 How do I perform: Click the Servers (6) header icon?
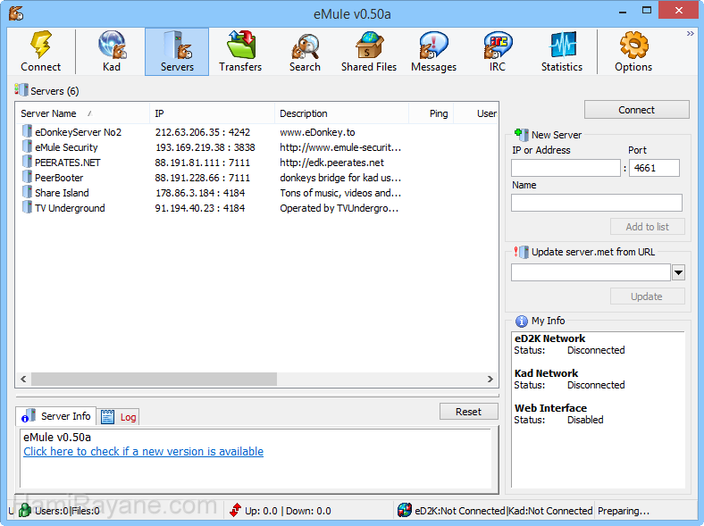[21, 90]
